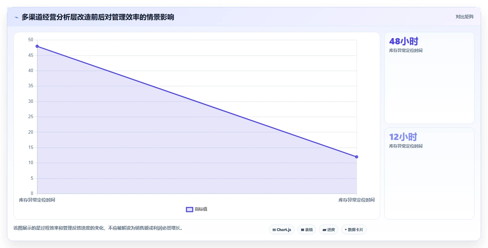This screenshot has height=248, width=488.
Task: Click the data point at value 48
Action: 37,46
